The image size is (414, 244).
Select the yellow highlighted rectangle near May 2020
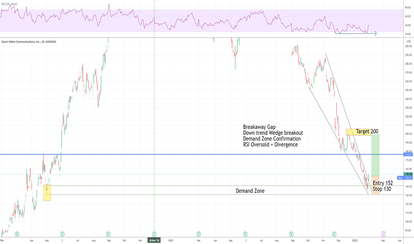47,193
